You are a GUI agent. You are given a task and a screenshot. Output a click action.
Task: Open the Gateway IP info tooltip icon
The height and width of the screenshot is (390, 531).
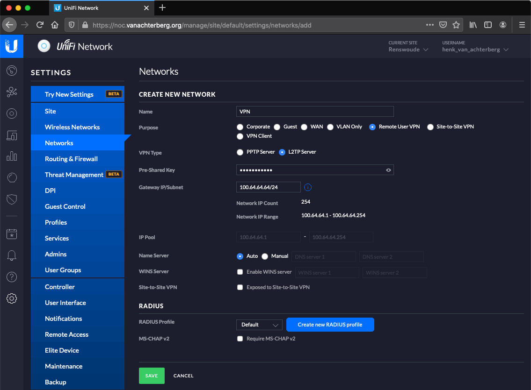pos(308,187)
